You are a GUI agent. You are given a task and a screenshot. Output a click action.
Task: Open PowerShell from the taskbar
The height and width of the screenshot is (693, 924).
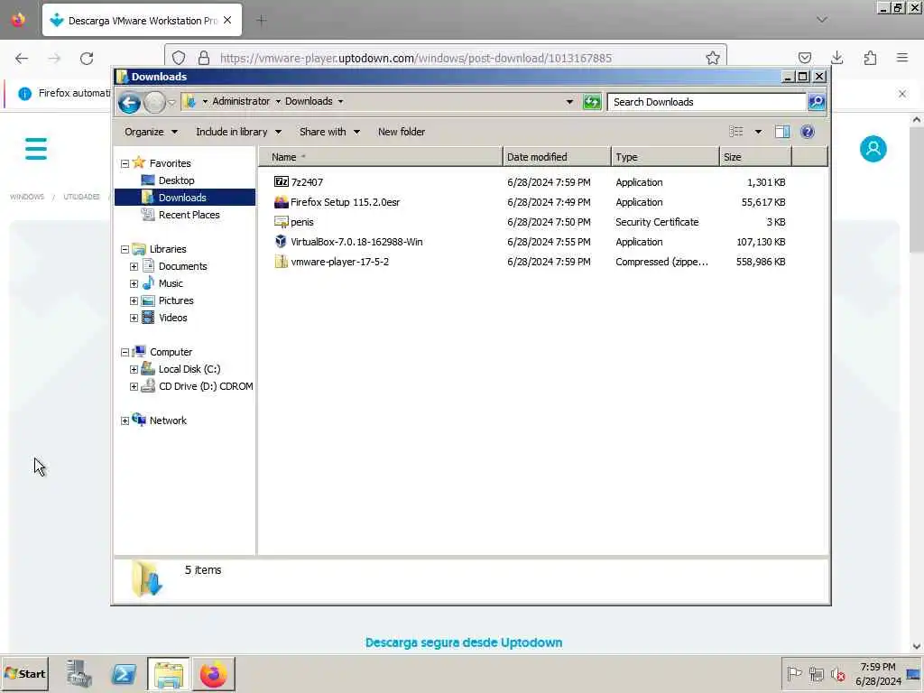coord(124,673)
